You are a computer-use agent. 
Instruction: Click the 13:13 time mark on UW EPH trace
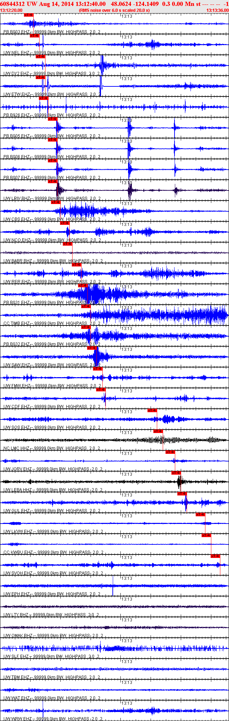[x=127, y=578]
